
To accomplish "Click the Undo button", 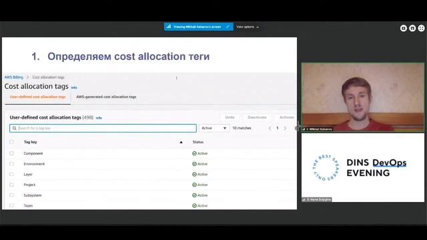I will tap(230, 117).
